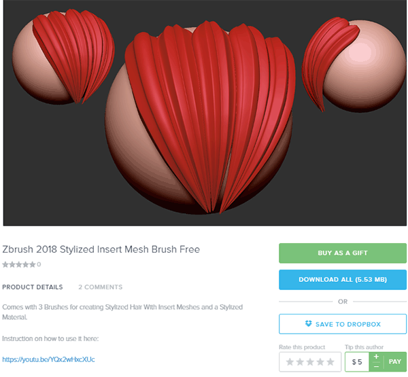The width and height of the screenshot is (408, 377).
Task: Click the right sphere curl preview
Action: (354, 65)
